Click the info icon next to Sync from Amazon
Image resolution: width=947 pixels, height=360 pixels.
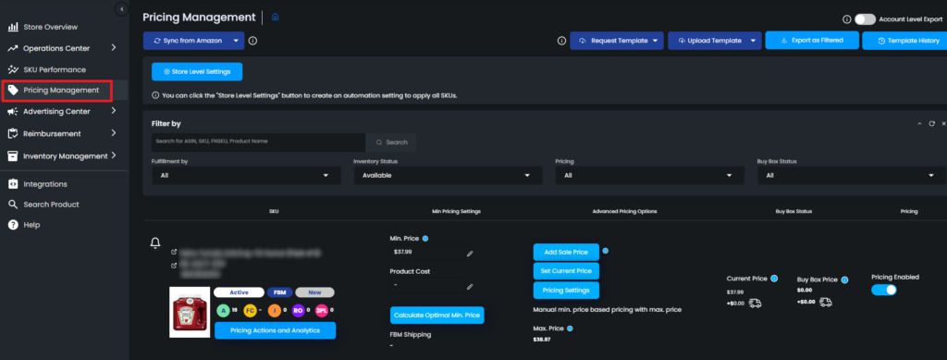(253, 41)
